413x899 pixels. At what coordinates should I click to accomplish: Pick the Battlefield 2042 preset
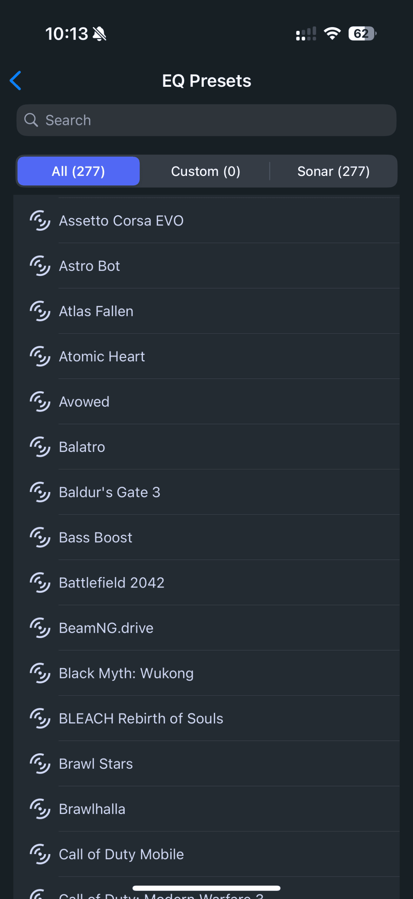pyautogui.click(x=206, y=583)
